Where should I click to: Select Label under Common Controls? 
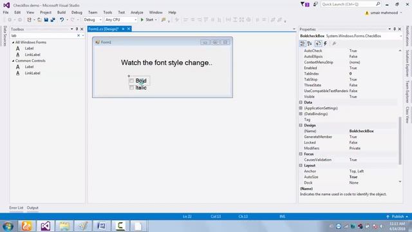[29, 67]
